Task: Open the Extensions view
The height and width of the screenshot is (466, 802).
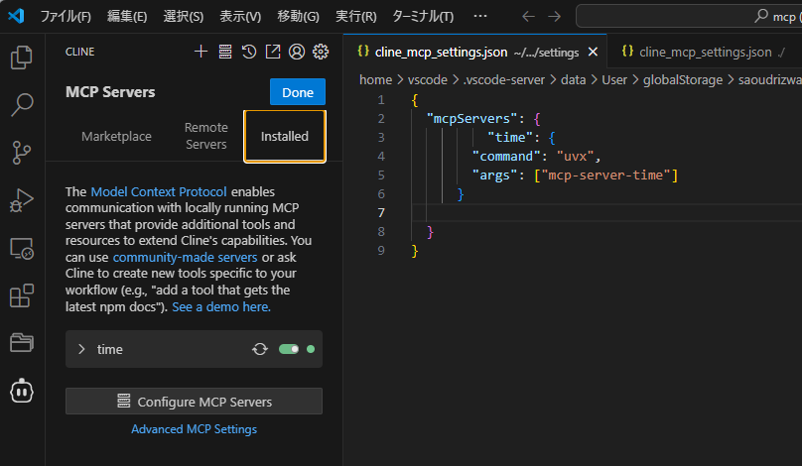Action: tap(22, 295)
